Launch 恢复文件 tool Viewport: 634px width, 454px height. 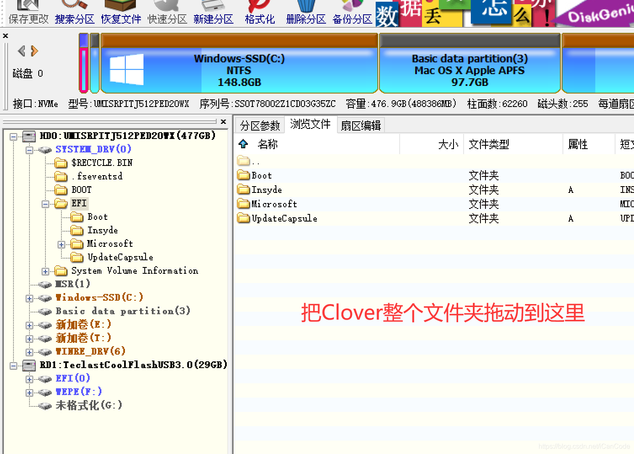121,13
